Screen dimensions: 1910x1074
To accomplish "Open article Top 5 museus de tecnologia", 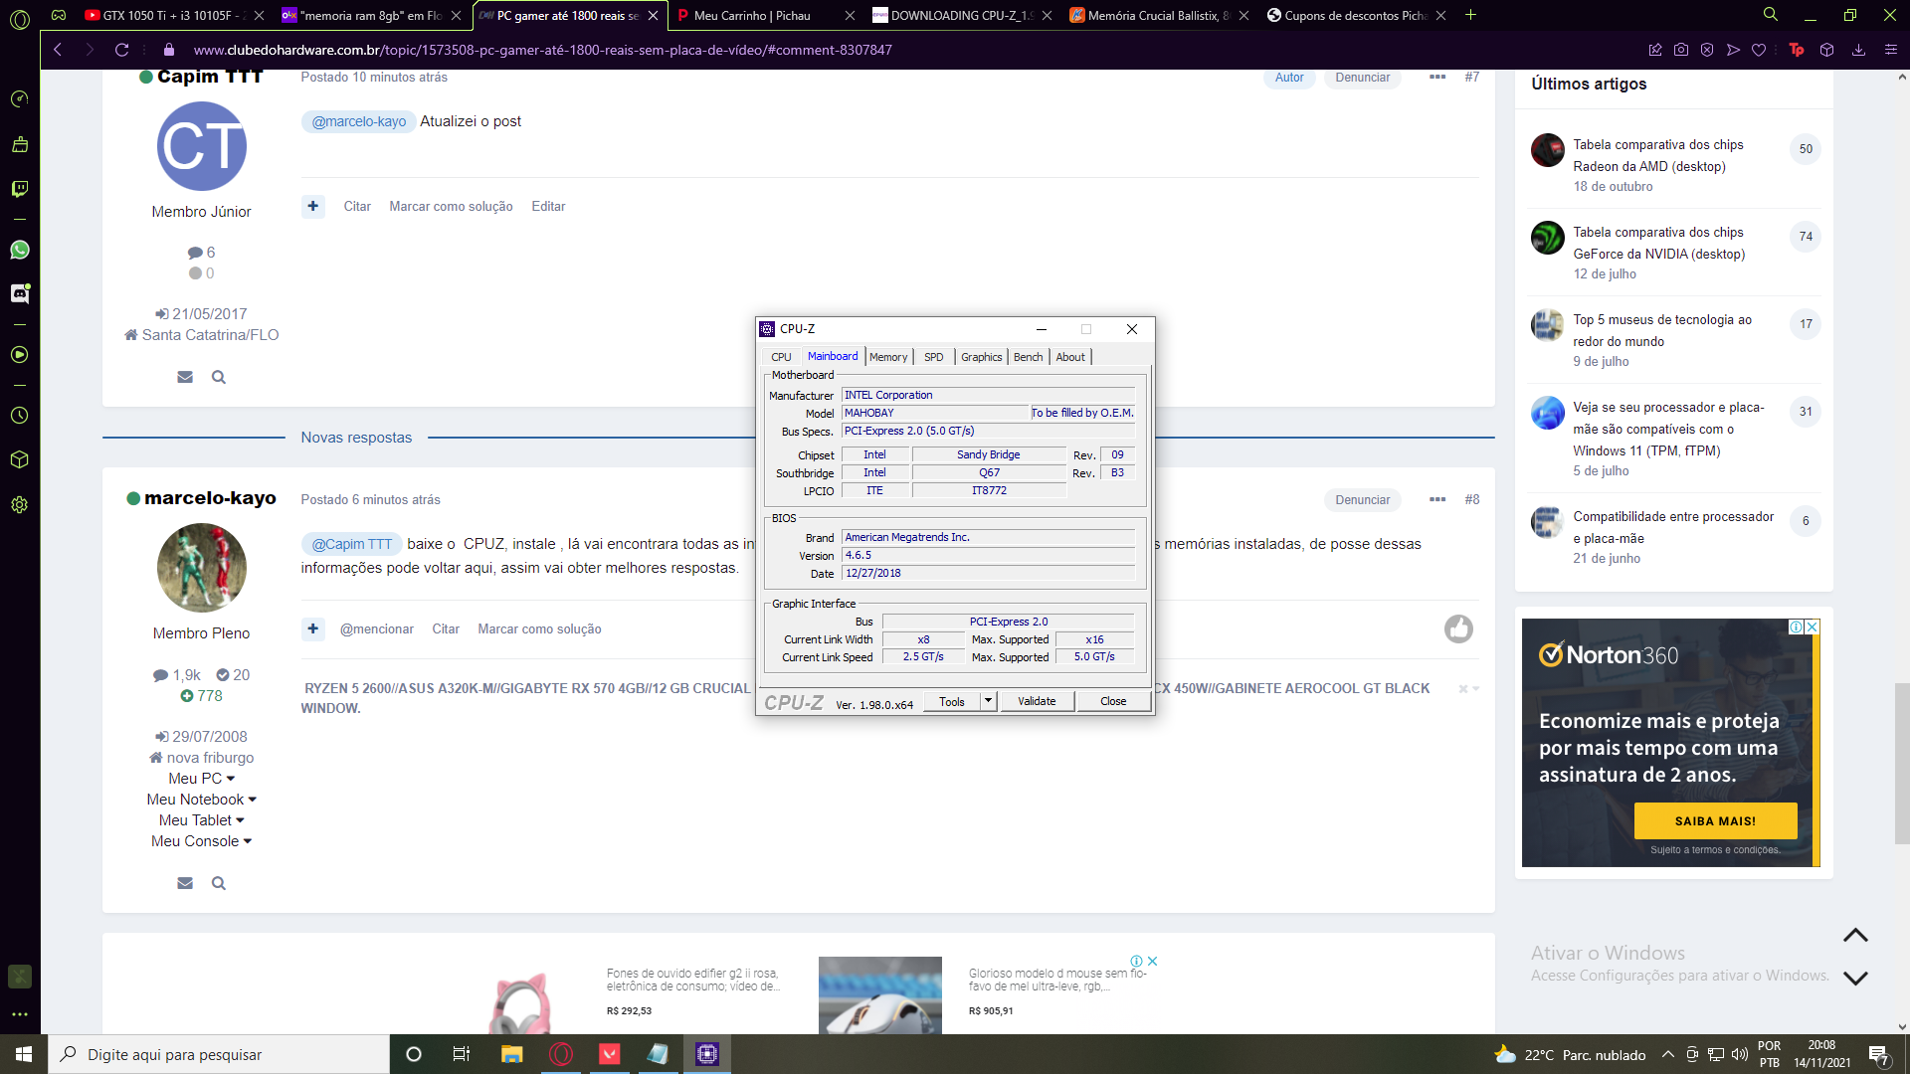I will 1662,330.
